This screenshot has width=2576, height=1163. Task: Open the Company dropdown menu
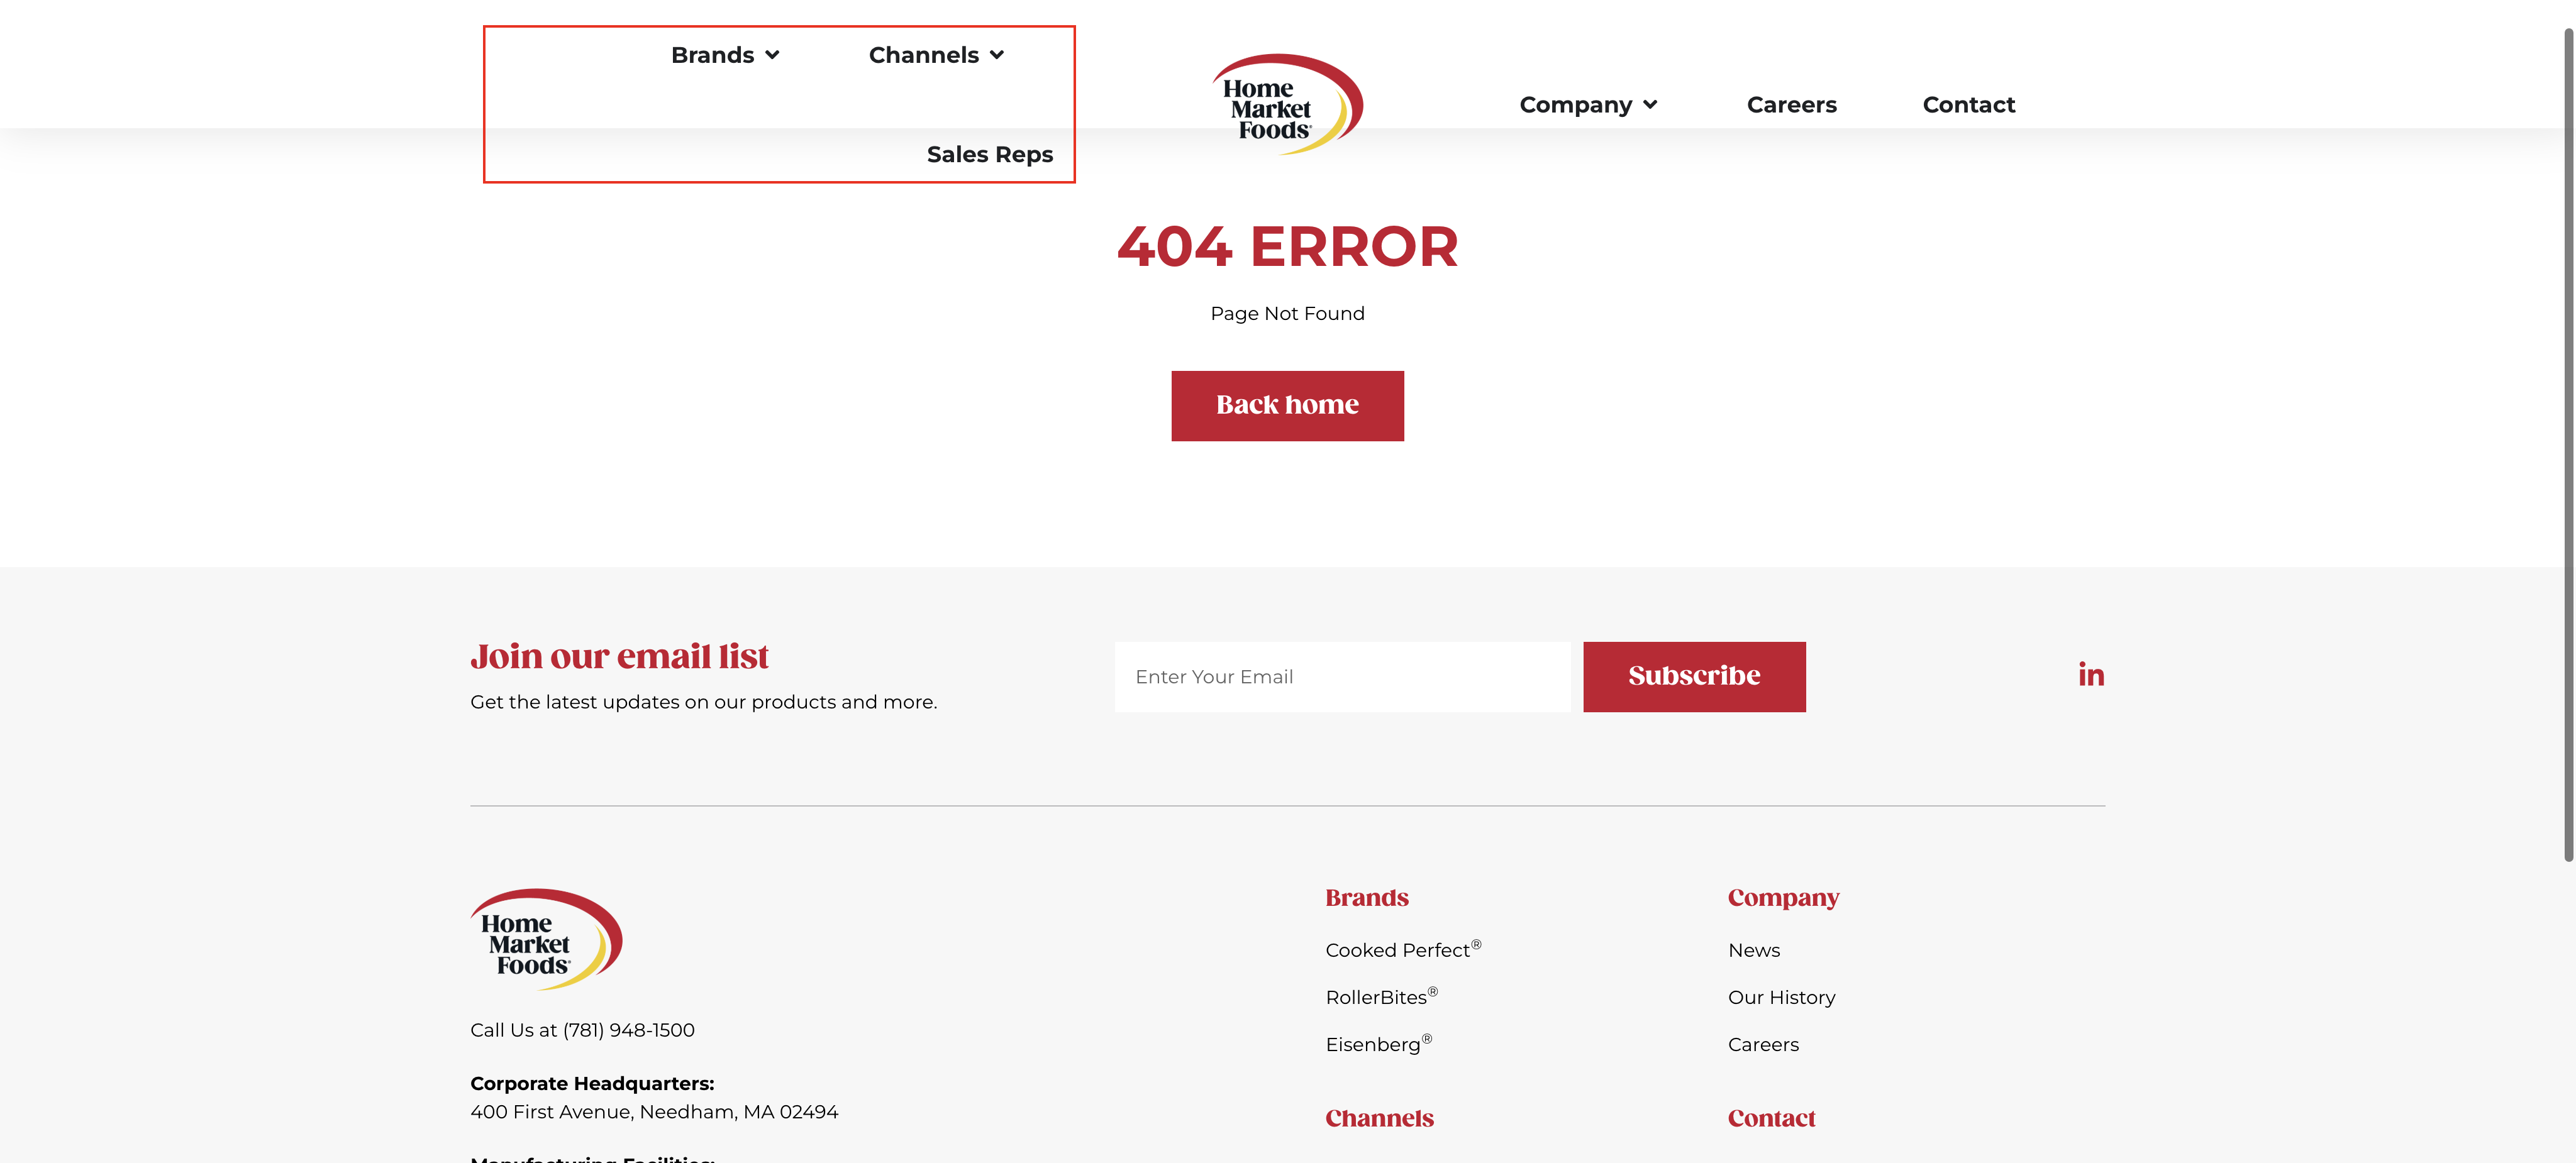[x=1587, y=105]
